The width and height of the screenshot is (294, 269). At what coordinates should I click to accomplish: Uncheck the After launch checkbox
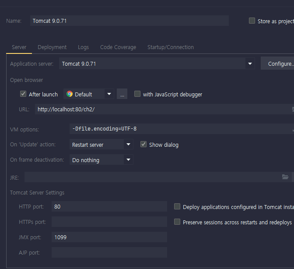pyautogui.click(x=23, y=94)
